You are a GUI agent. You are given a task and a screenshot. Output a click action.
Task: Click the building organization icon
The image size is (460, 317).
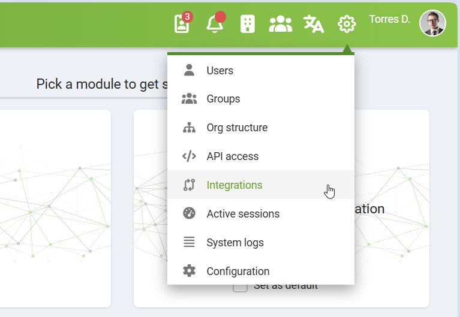pyautogui.click(x=247, y=24)
